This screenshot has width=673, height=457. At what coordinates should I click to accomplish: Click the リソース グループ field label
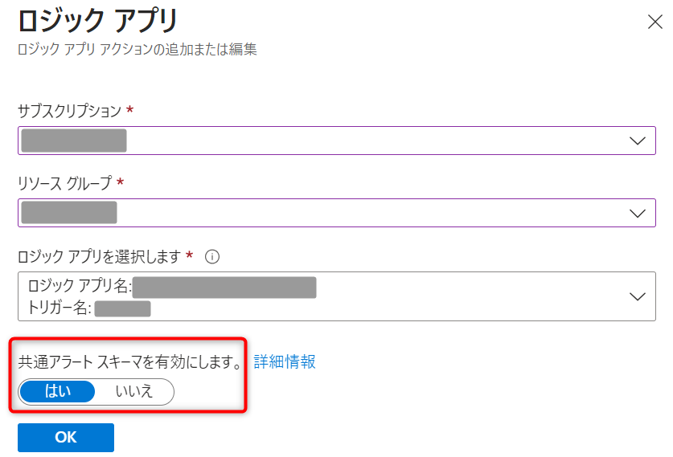(x=65, y=183)
